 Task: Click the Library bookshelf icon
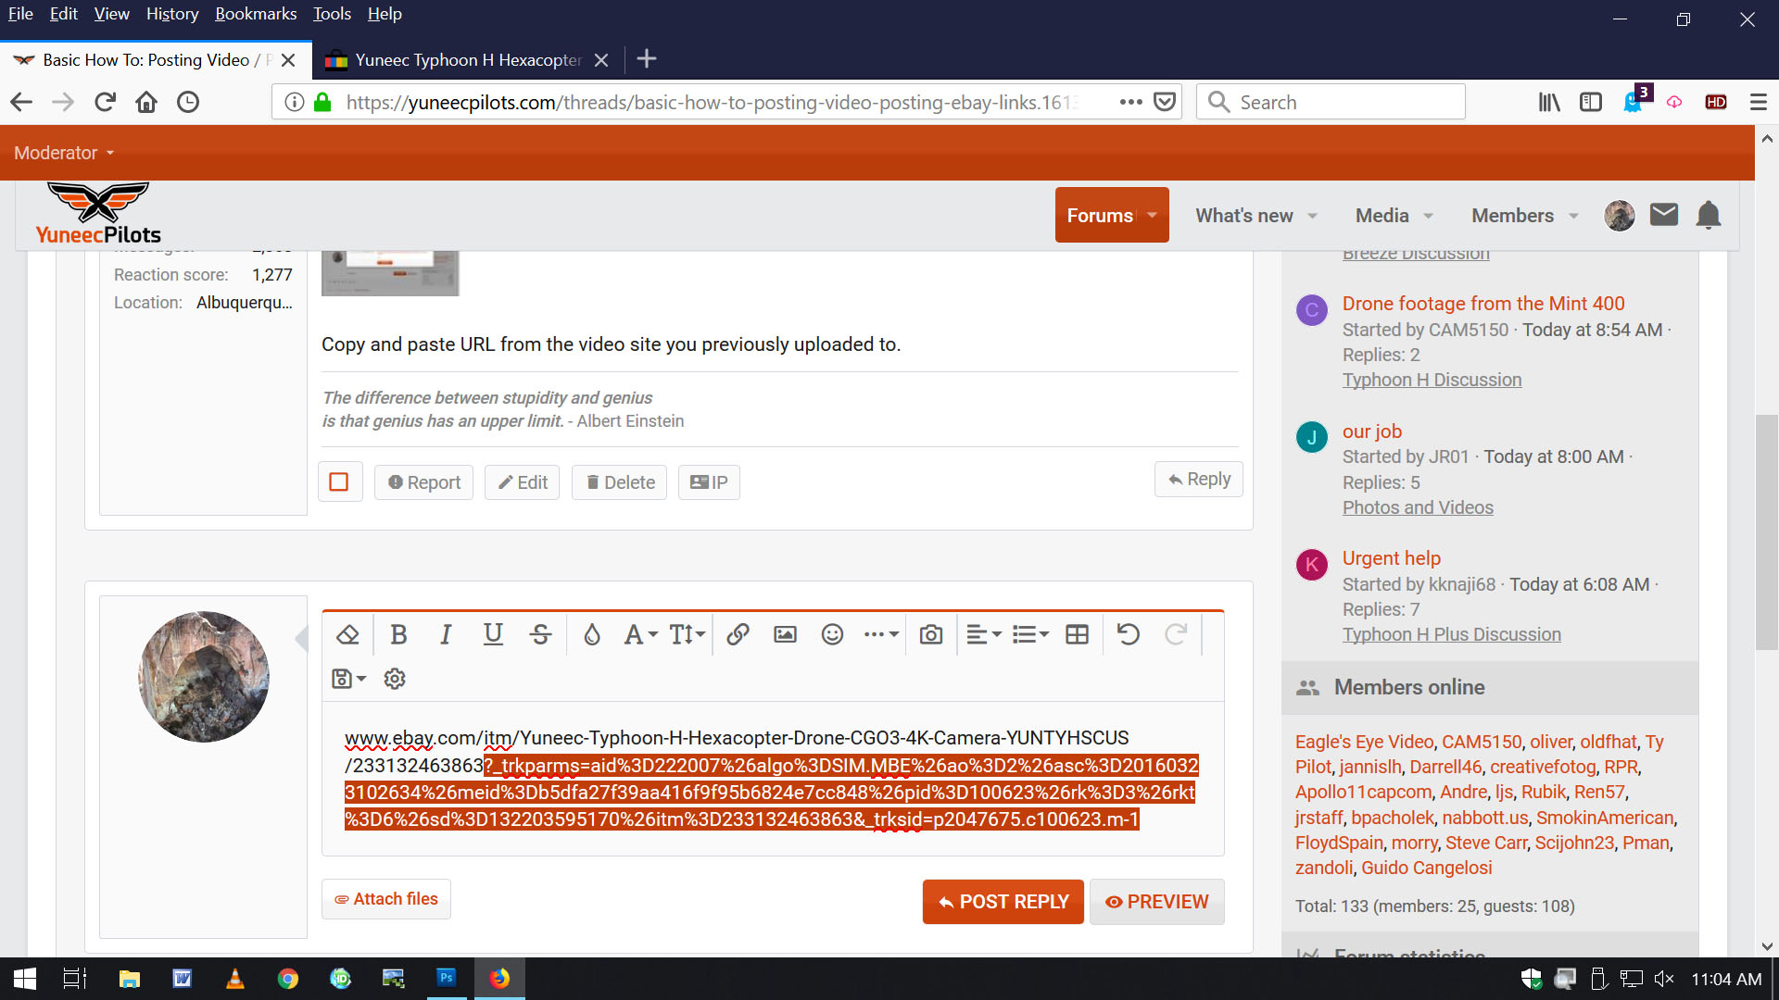1549,102
